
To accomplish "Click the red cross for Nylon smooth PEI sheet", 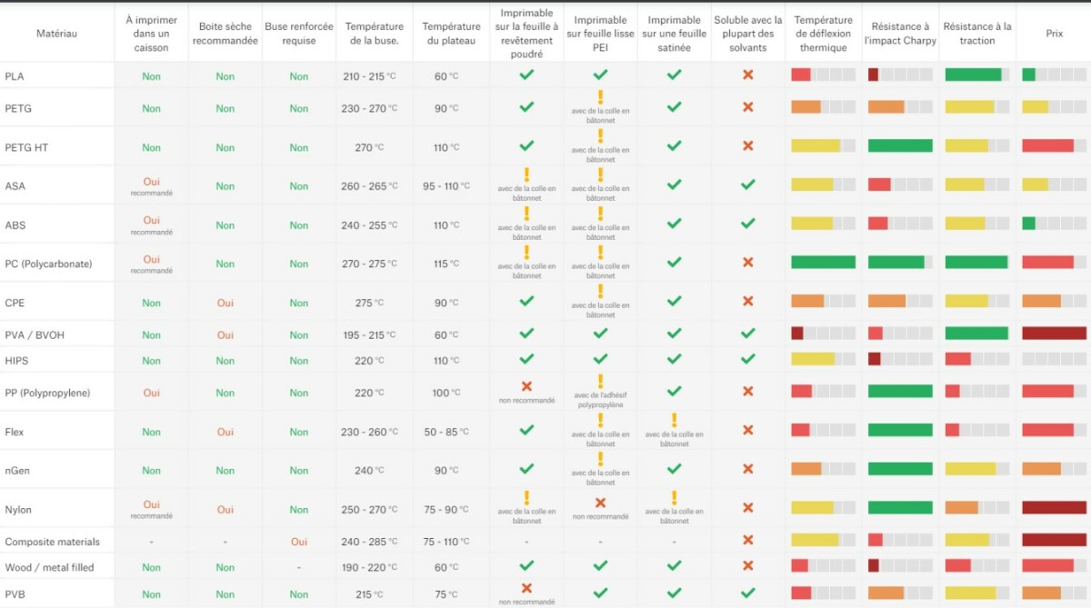I will 600,503.
